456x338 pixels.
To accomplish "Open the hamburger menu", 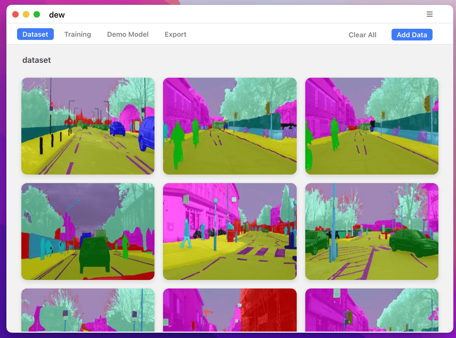I will [x=429, y=14].
